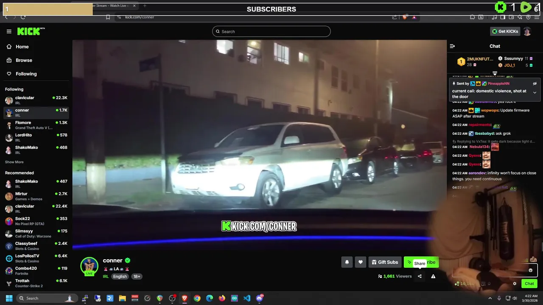Click PineappleNN username in pinned message

(498, 84)
